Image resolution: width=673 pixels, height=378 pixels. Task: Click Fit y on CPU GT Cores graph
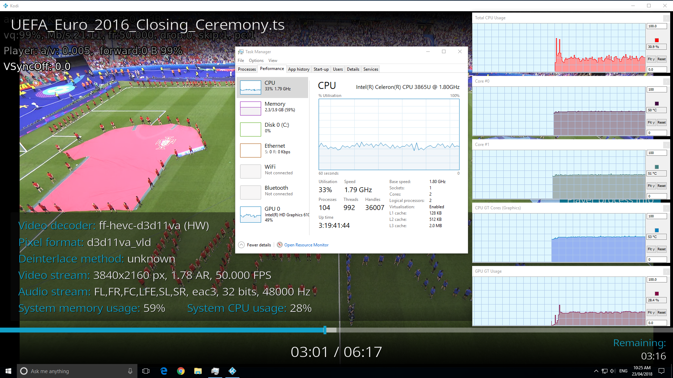coord(651,249)
